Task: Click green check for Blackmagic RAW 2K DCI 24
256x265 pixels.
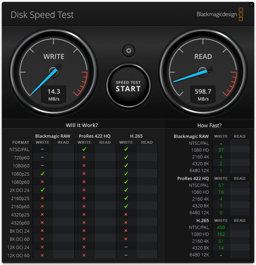Action: point(43,190)
